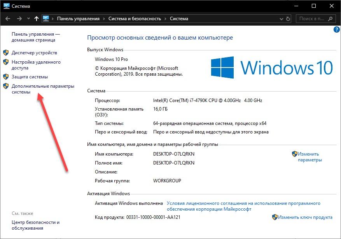
Task: Open help with the blue question icon
Action: click(336, 29)
